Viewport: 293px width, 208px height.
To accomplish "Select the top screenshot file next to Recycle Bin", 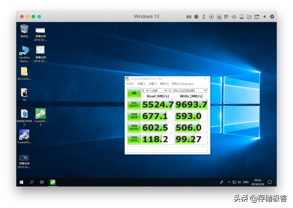I will tap(41, 34).
